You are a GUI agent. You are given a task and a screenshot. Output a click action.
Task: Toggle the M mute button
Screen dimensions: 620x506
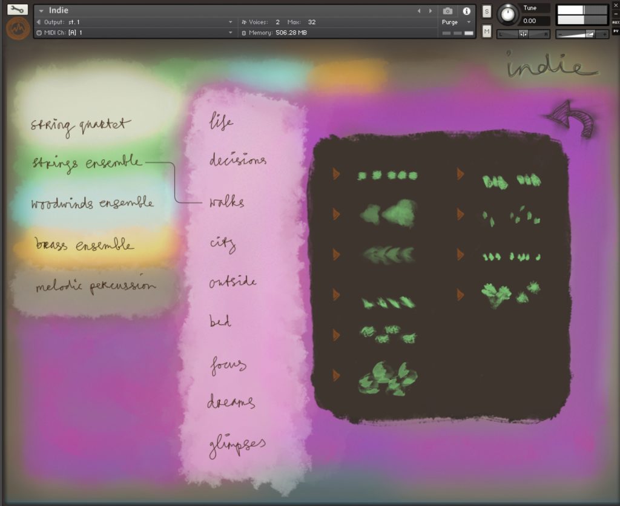tap(487, 31)
